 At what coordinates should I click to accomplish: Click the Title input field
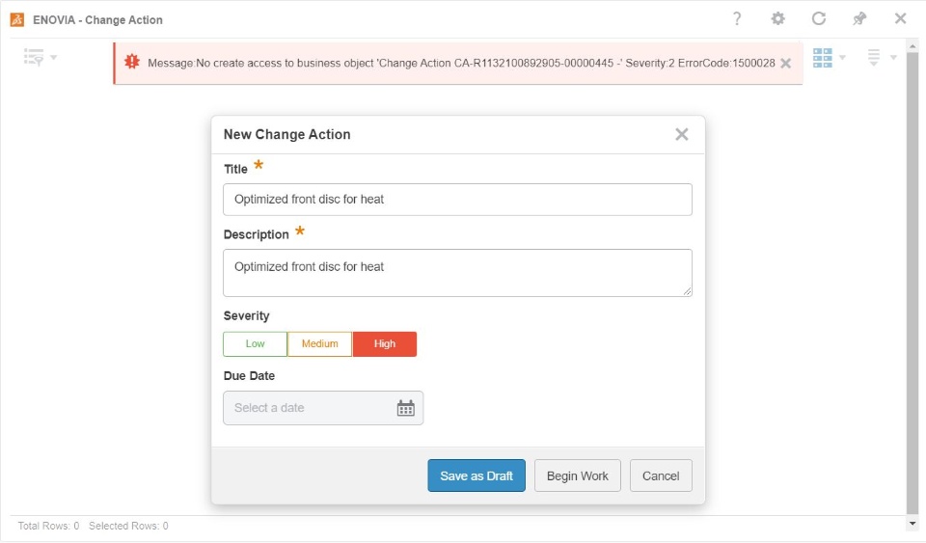tap(457, 200)
